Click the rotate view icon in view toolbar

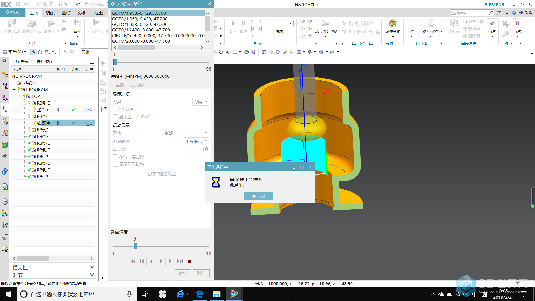coord(278,52)
